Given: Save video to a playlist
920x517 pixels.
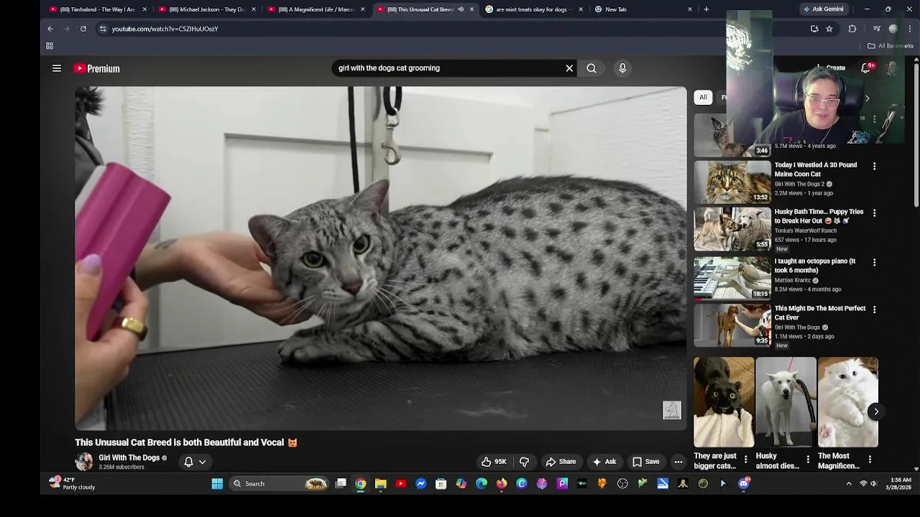Looking at the screenshot, I should pyautogui.click(x=645, y=462).
